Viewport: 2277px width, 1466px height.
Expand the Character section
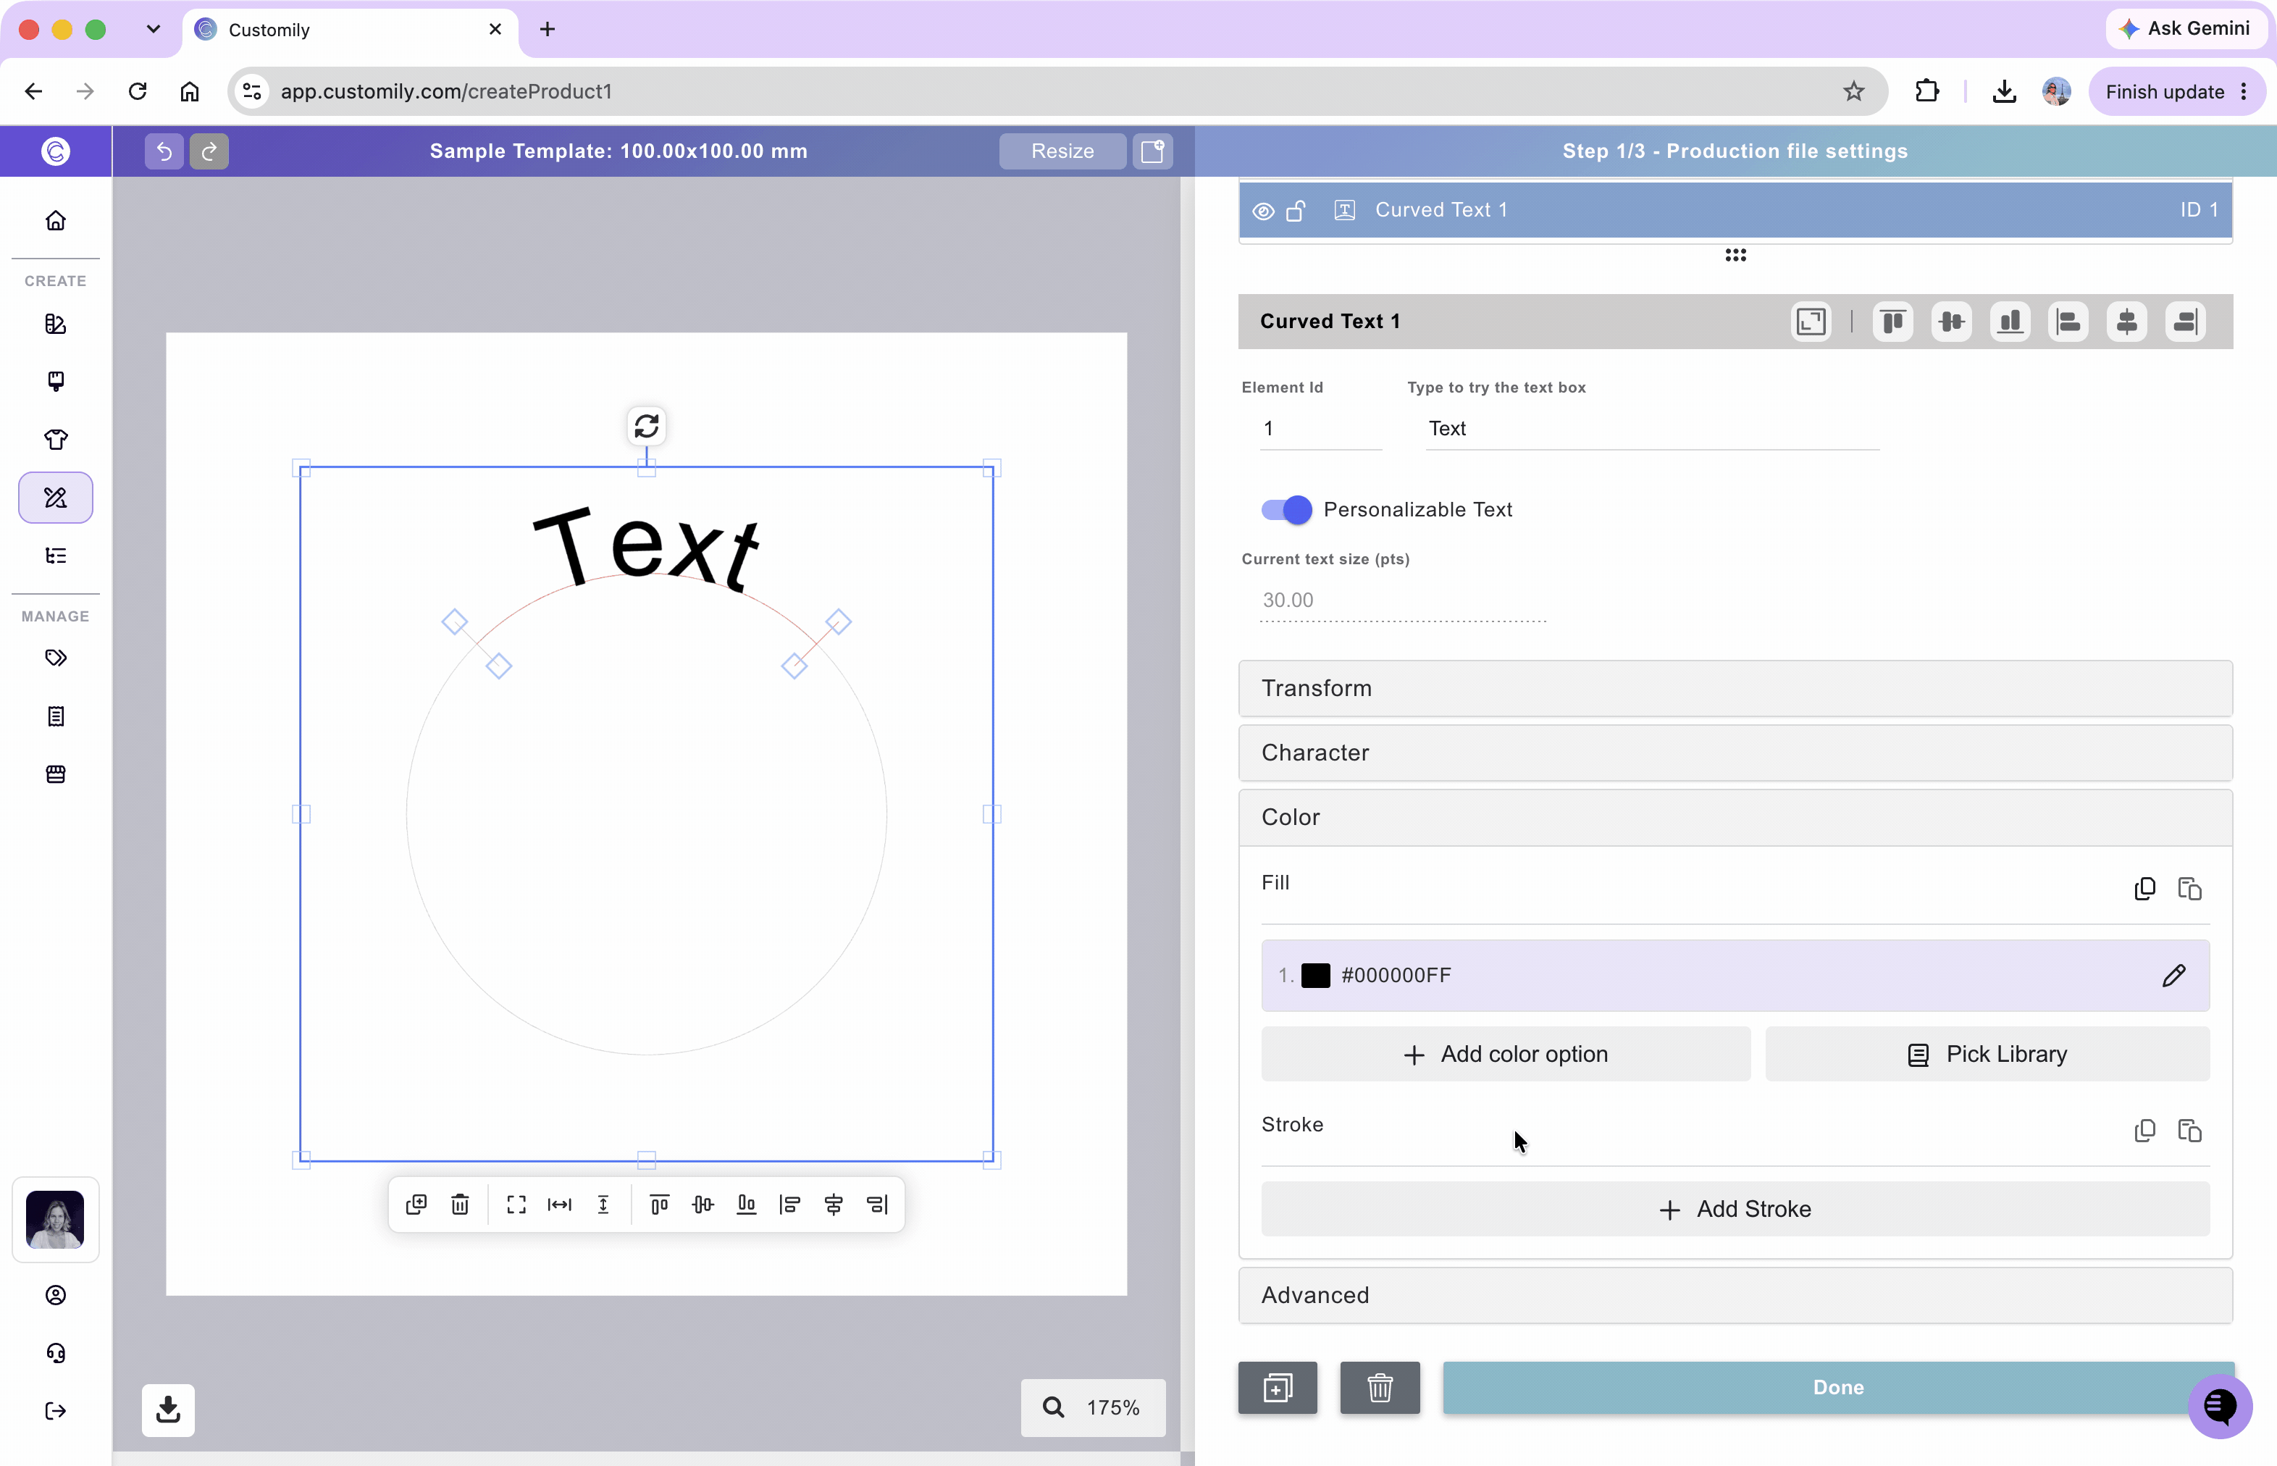click(1735, 753)
